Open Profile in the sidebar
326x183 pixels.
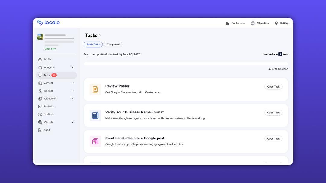point(56,60)
